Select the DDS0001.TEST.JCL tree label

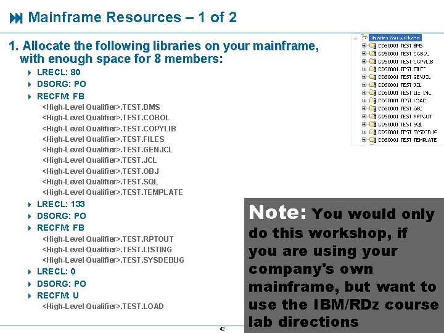[x=400, y=85]
